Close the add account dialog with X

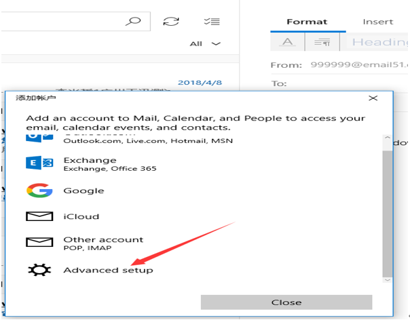point(373,98)
